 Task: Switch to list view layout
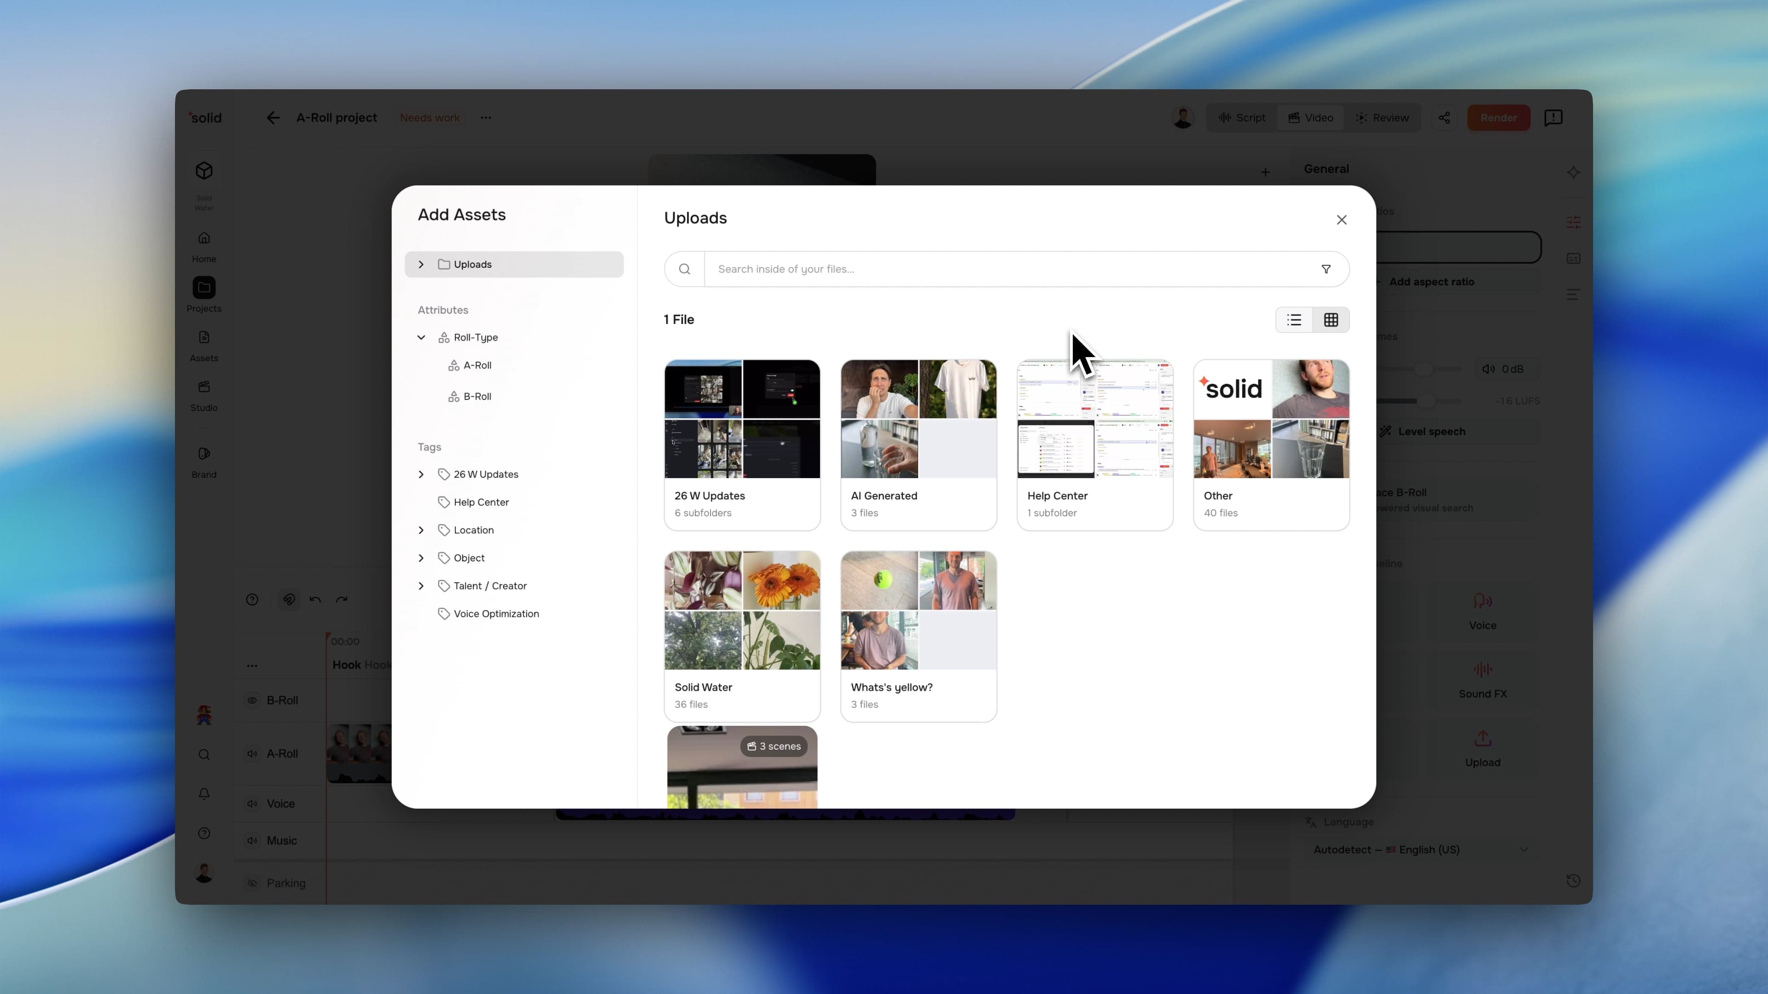pos(1294,320)
